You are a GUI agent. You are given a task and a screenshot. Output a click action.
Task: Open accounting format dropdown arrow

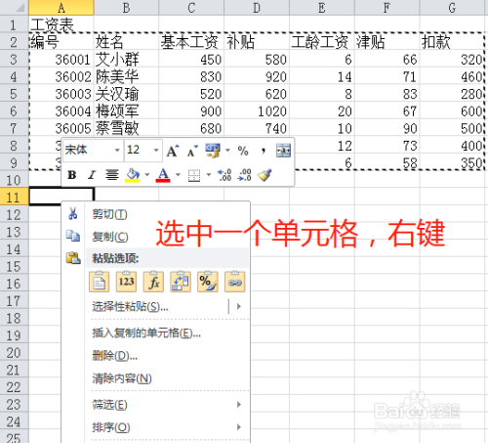227,151
